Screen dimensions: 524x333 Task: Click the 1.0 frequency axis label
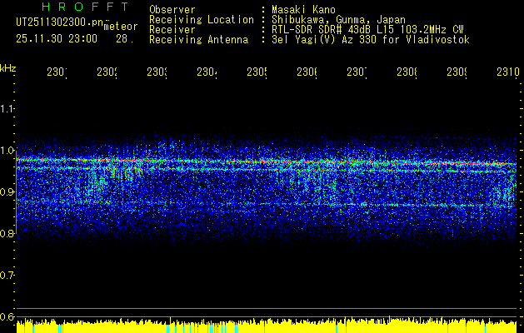coord(7,151)
